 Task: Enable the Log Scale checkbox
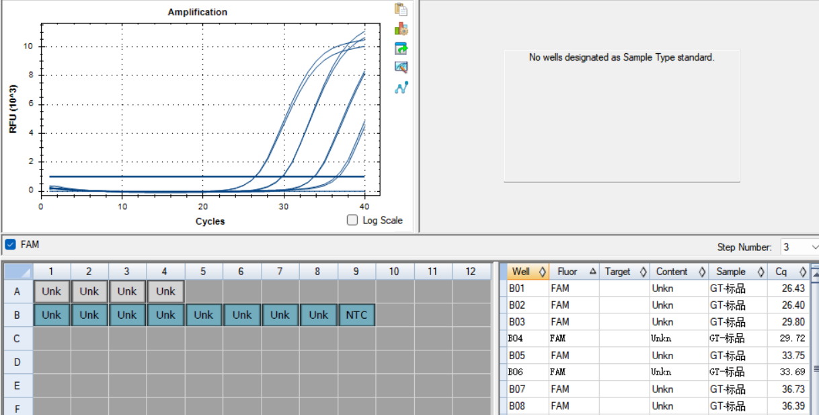point(352,220)
